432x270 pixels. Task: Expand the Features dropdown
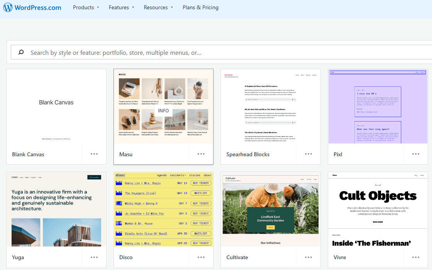pyautogui.click(x=122, y=7)
